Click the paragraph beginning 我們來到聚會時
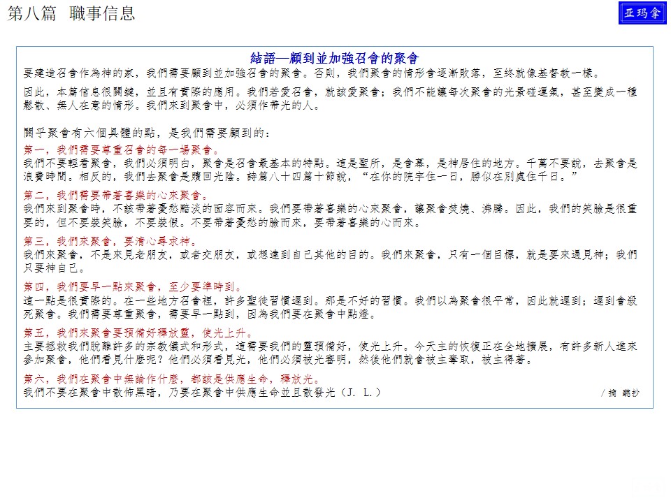Viewport: 671px width, 503px height. tap(330, 214)
